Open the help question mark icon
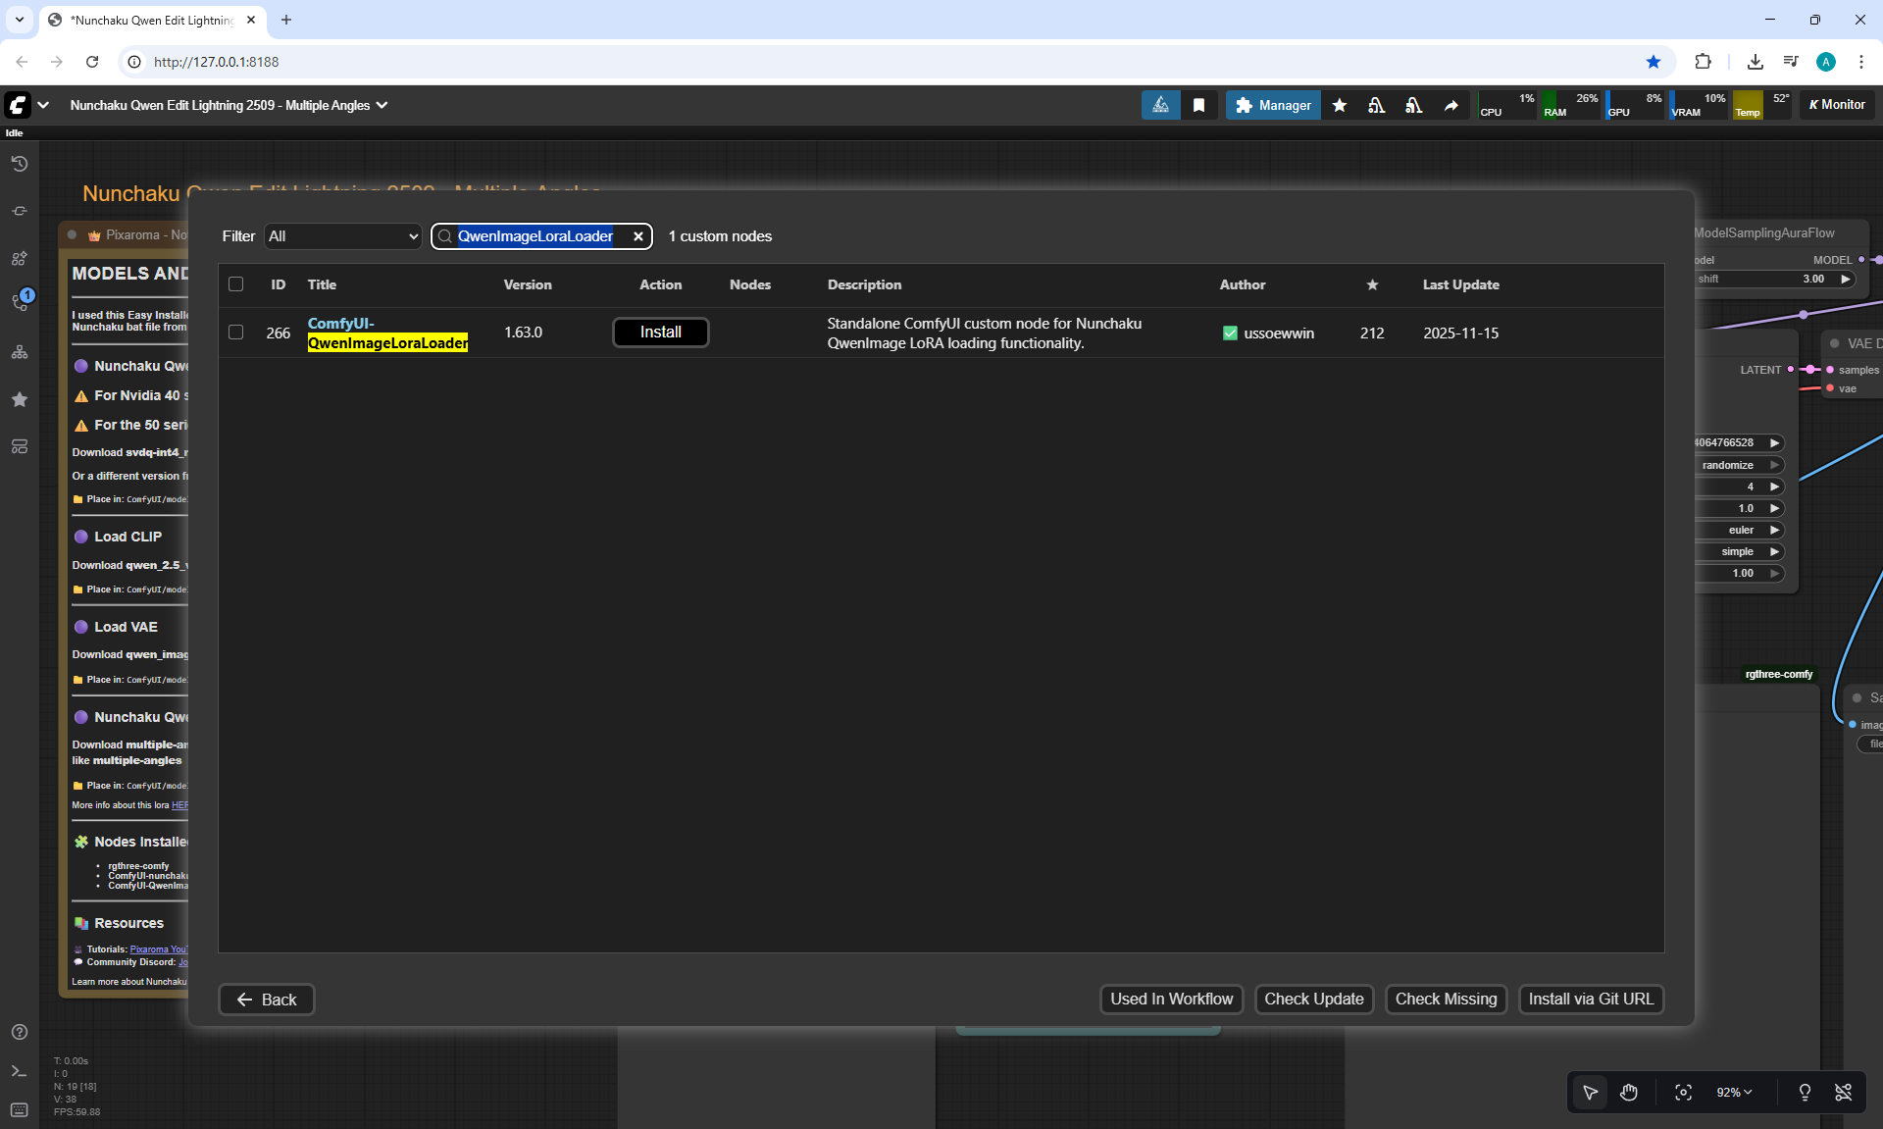The image size is (1883, 1129). pos(20,1032)
